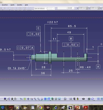Image resolution: width=103 pixels, height=110 pixels.
Task: Click the Hide/Show icon
Action: tap(56, 99)
